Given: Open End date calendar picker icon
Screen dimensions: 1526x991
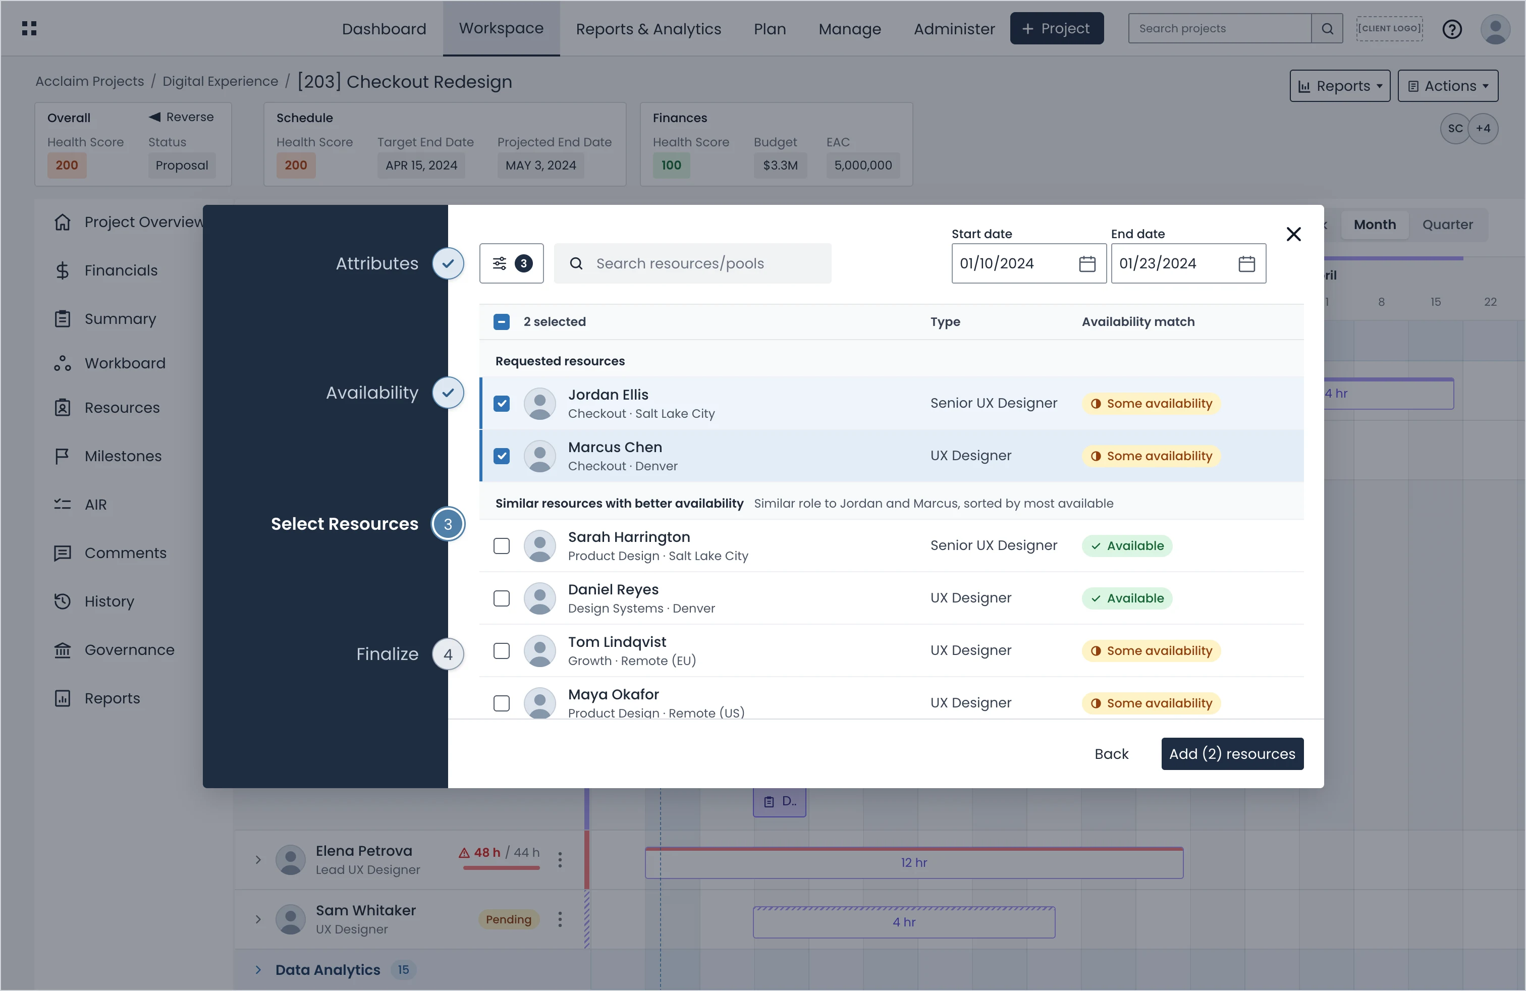Looking at the screenshot, I should [1246, 263].
